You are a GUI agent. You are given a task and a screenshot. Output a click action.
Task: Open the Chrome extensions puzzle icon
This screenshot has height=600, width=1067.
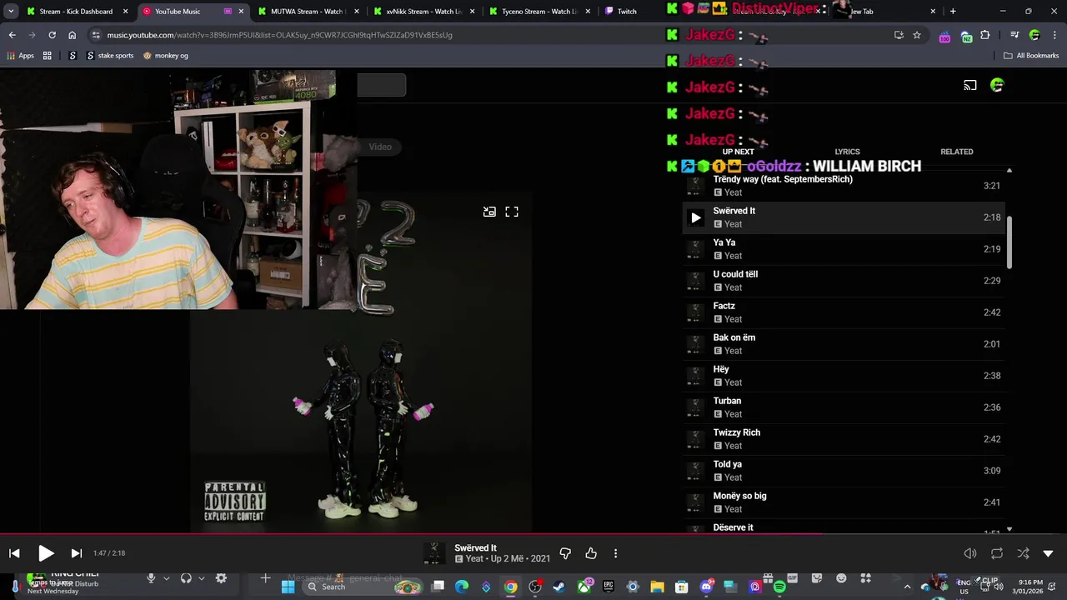pyautogui.click(x=985, y=35)
